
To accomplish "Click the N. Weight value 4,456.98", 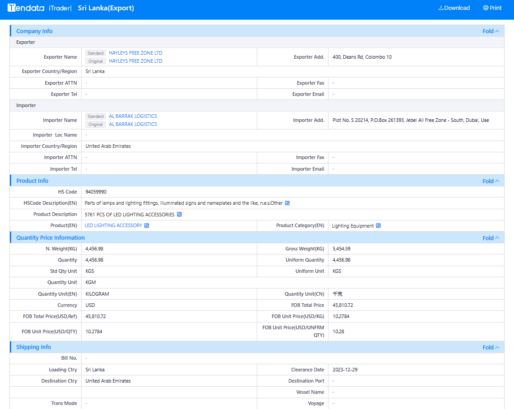I will point(95,249).
